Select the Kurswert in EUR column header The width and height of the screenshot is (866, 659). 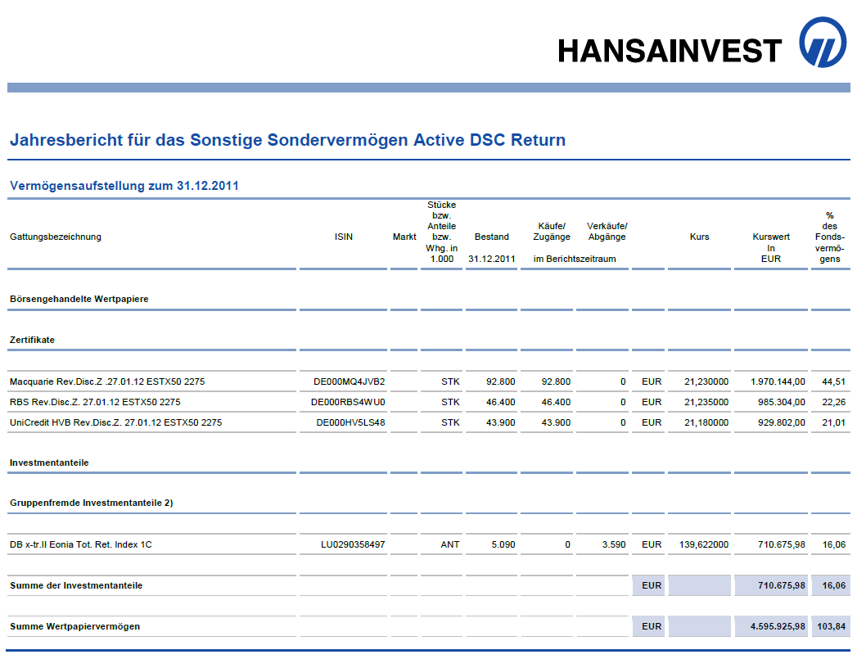click(x=770, y=247)
